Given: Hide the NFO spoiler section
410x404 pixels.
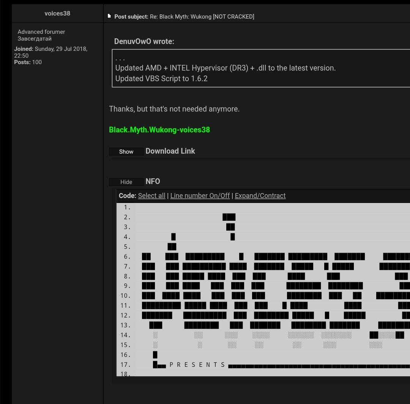Looking at the screenshot, I should pos(126,182).
